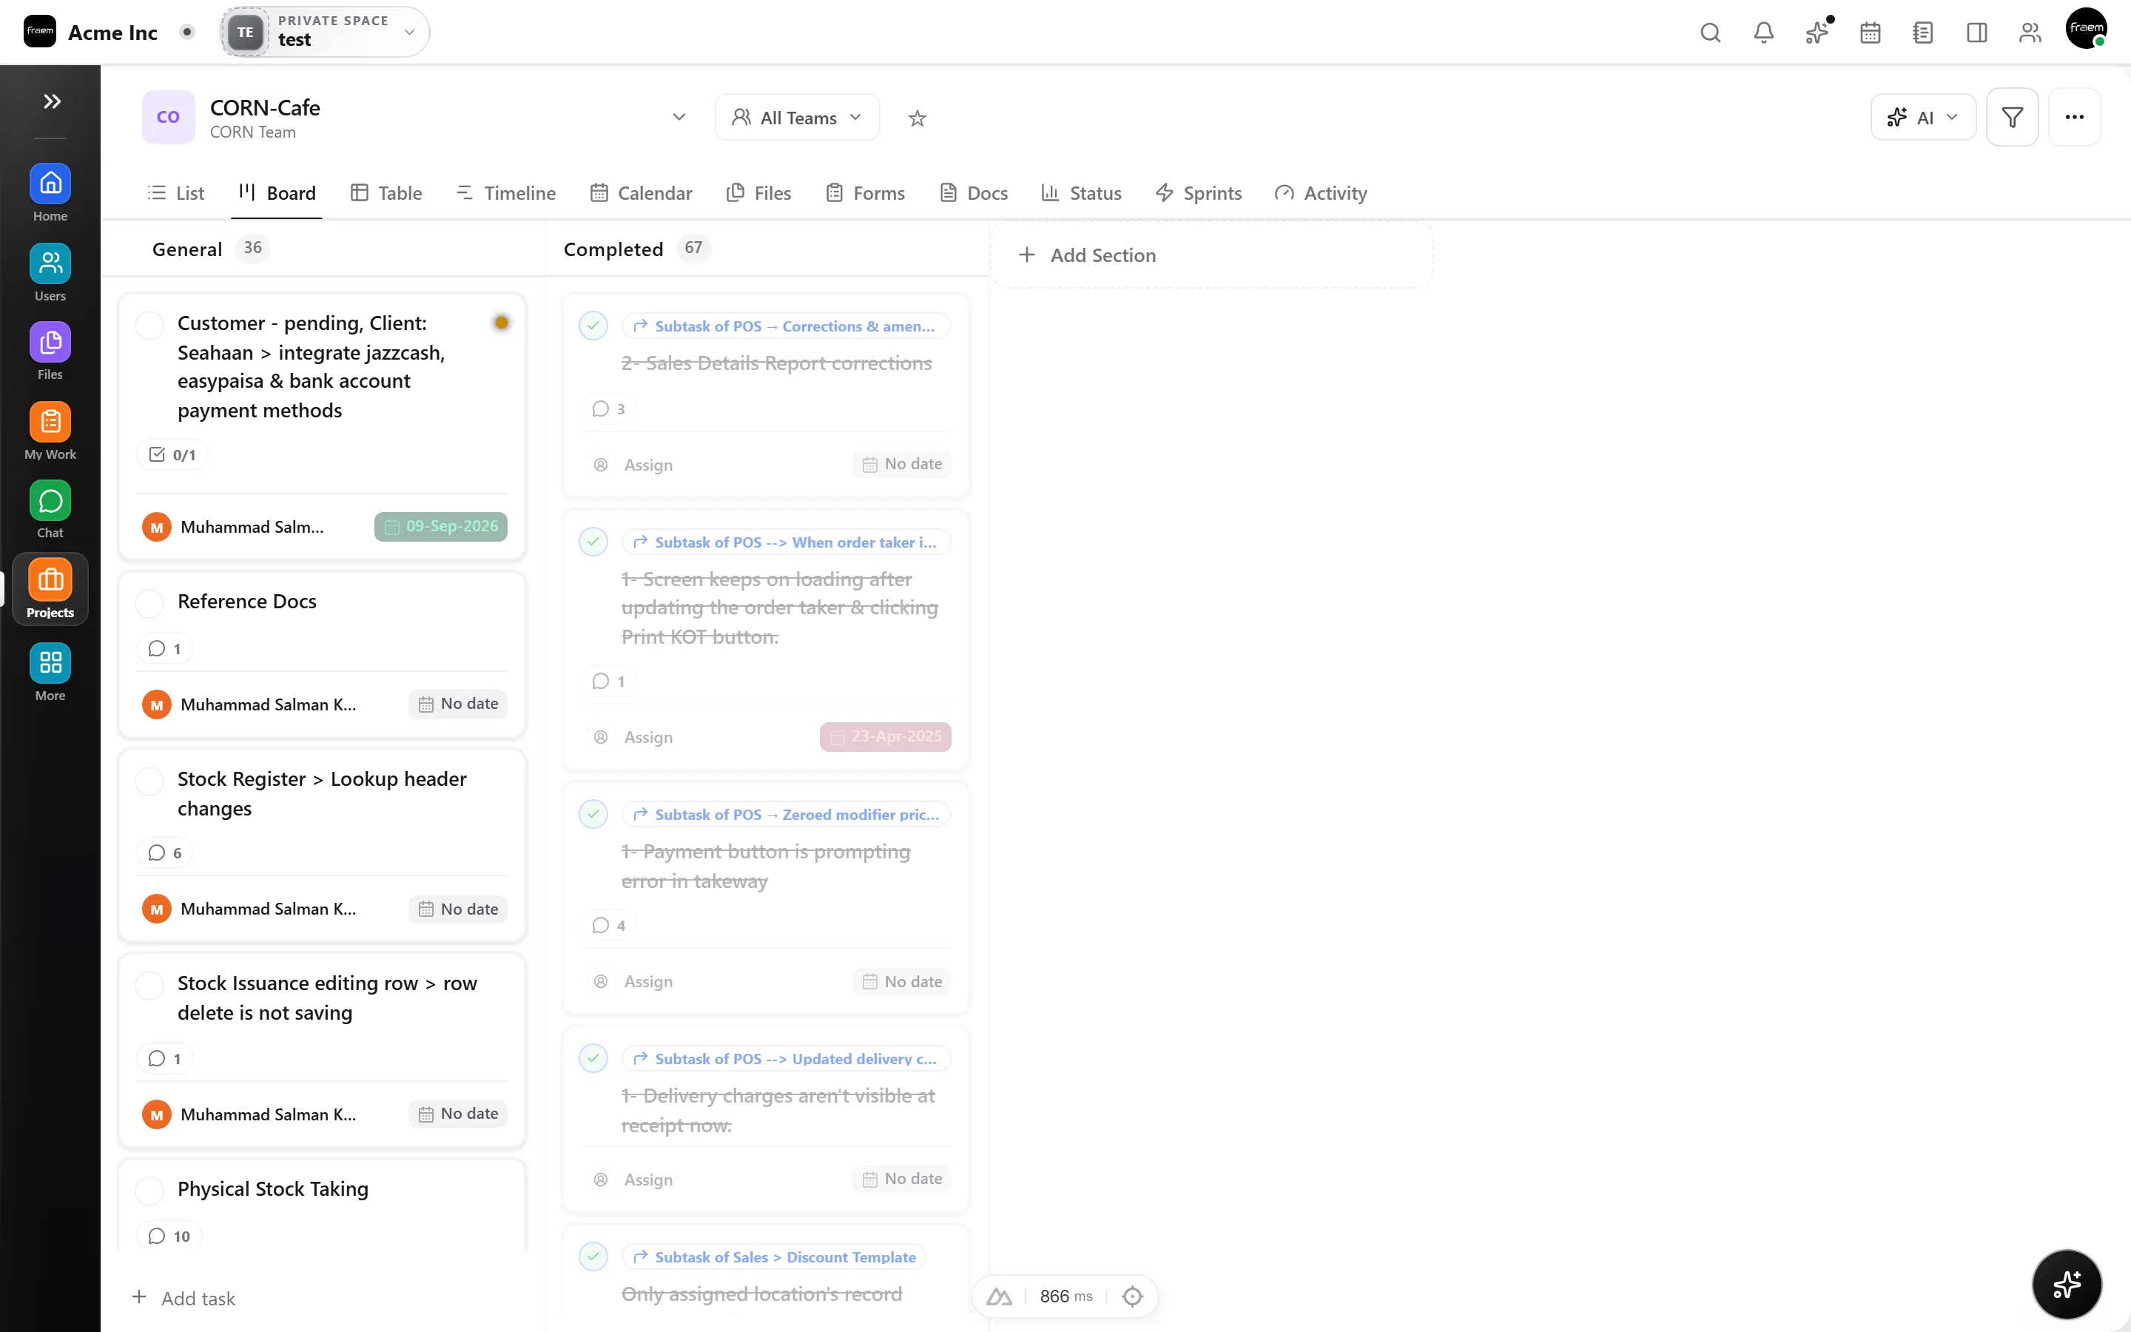Open comments on 'Physical Stock Taking' (10)

click(x=169, y=1236)
